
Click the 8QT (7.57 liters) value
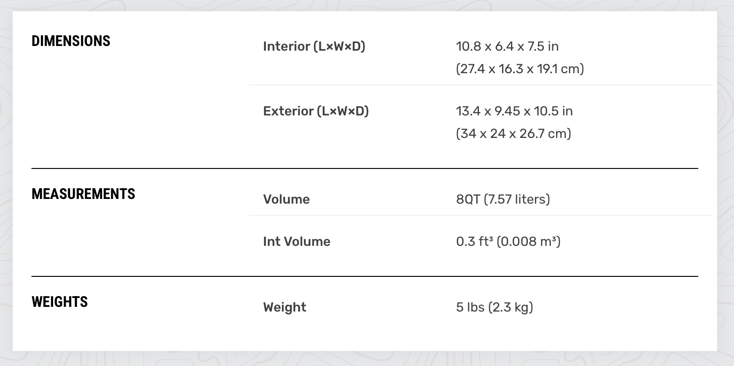503,199
